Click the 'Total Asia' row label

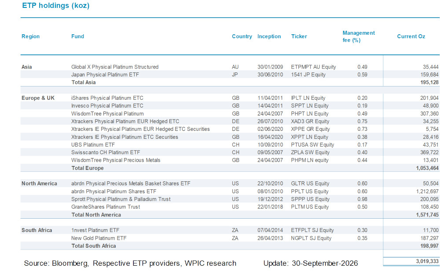pos(84,83)
